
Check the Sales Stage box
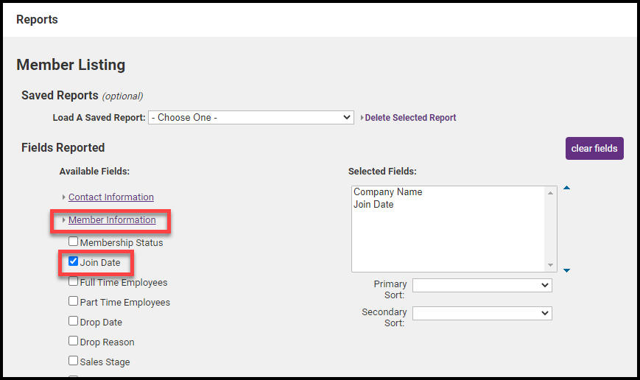coord(74,361)
